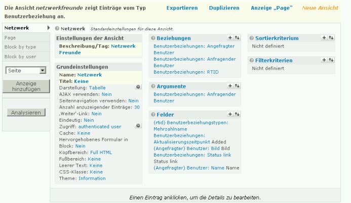Screen dimensions: 351x203
Task: Rearrange the Felder entries
Action: [237, 115]
